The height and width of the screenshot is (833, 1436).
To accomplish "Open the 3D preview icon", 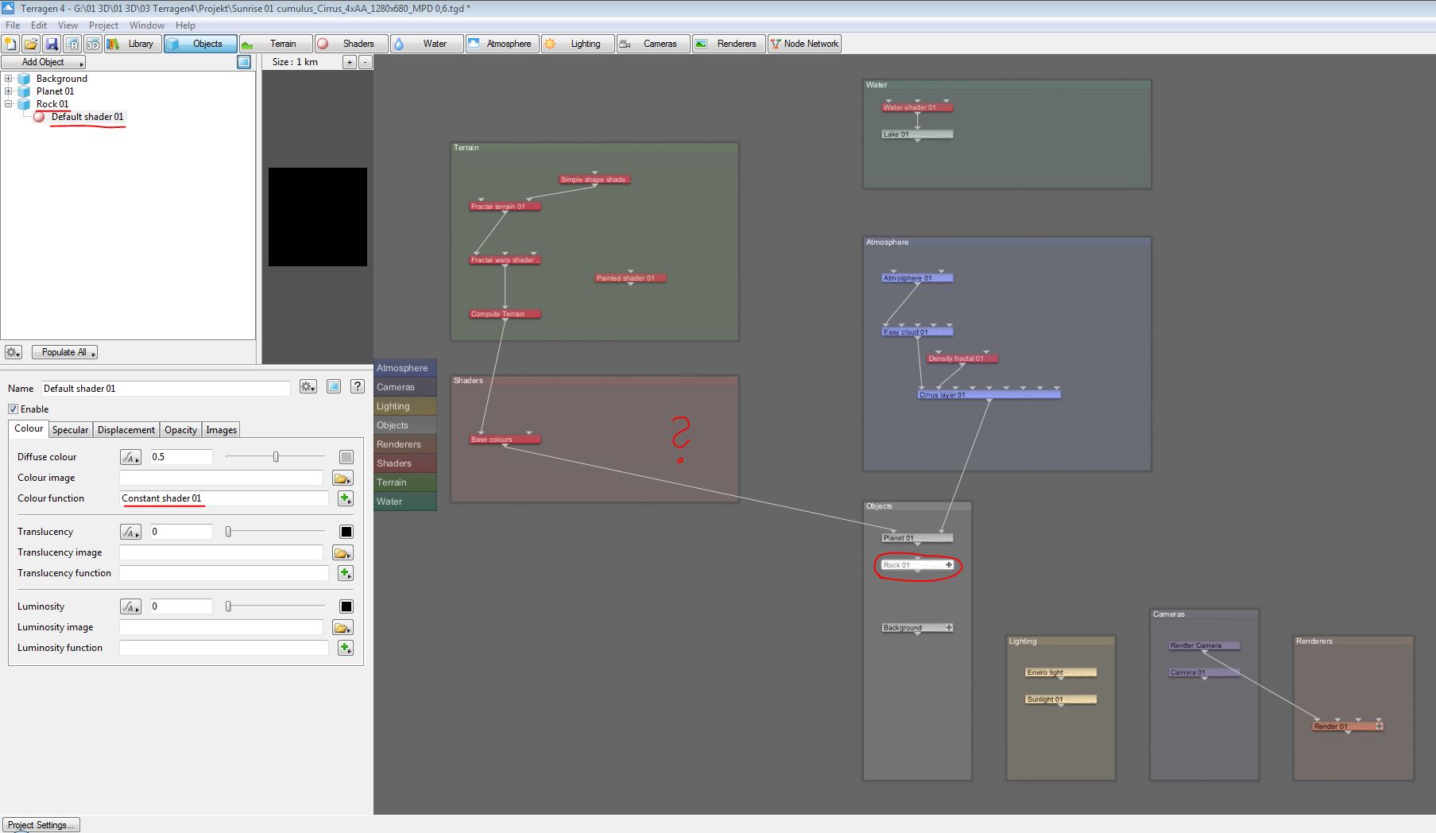I will point(93,44).
